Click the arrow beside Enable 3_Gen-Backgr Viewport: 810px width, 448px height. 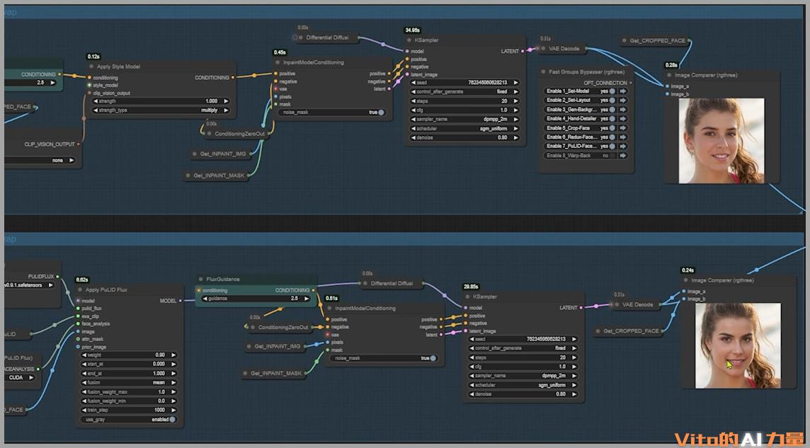pyautogui.click(x=623, y=110)
